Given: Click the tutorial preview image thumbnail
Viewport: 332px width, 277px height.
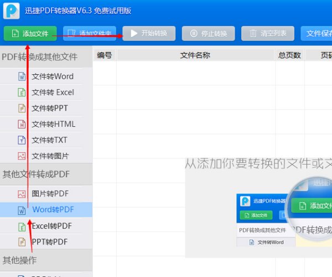Looking at the screenshot, I should [x=284, y=212].
